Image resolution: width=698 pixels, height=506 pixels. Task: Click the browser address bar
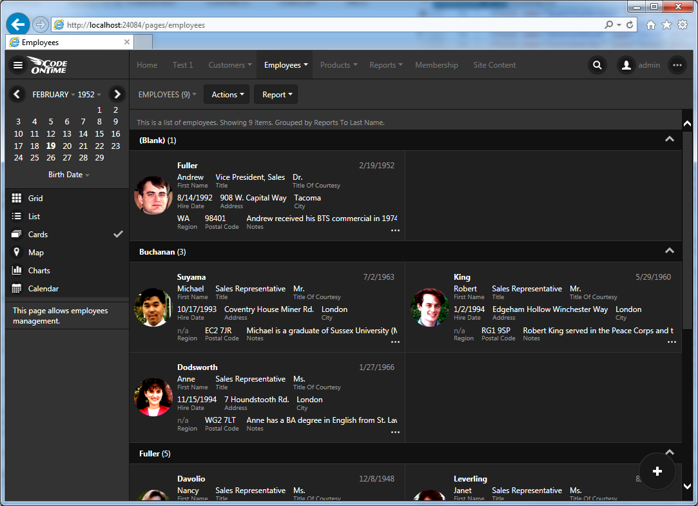click(329, 25)
